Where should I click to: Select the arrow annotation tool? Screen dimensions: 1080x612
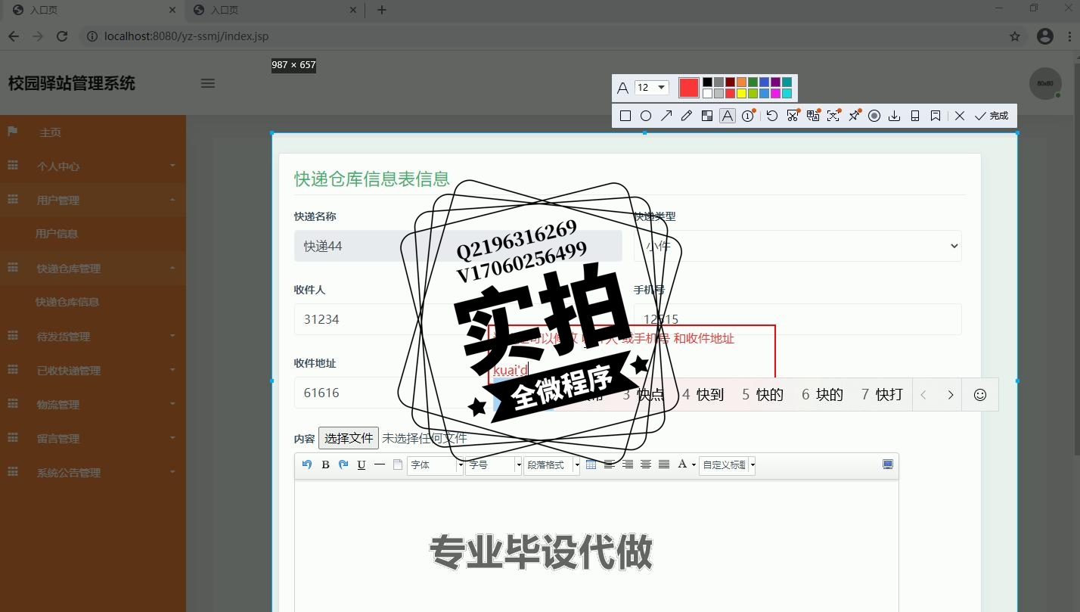click(x=666, y=116)
